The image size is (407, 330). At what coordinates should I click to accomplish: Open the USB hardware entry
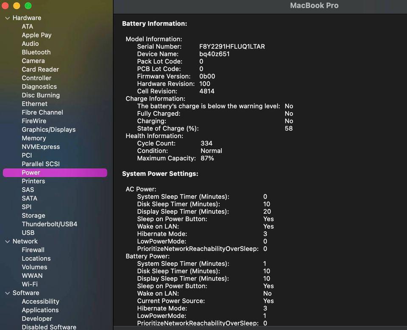28,233
